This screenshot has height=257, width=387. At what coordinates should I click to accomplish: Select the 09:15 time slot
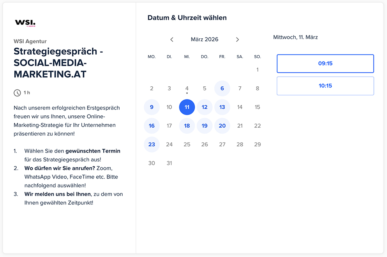(325, 63)
